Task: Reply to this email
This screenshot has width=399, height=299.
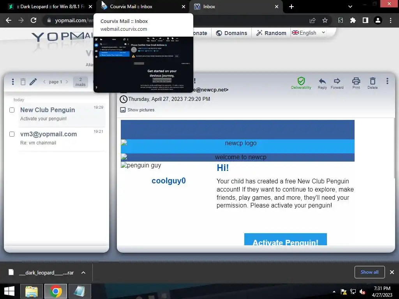Action: (322, 83)
